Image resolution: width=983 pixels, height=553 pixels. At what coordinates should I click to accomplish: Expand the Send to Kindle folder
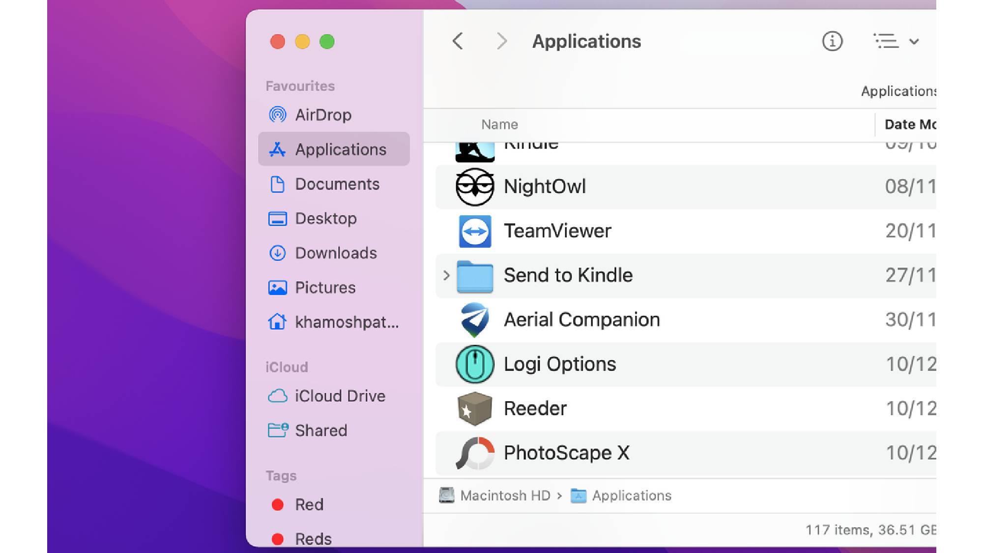pyautogui.click(x=446, y=275)
